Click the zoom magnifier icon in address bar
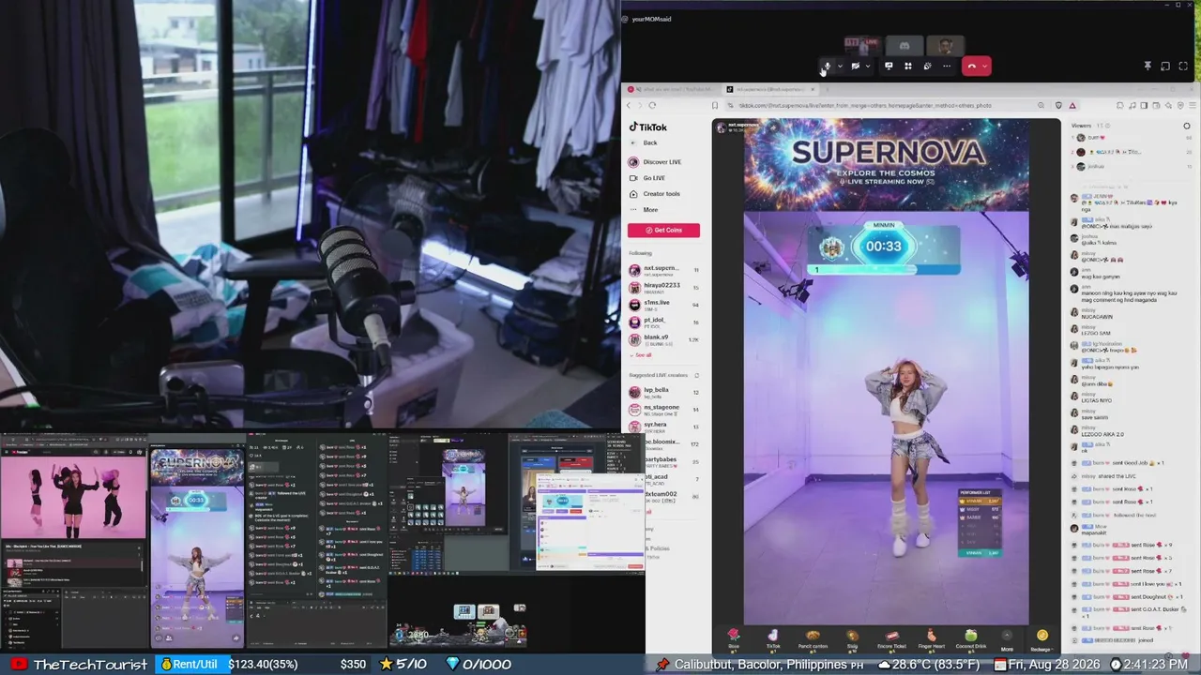This screenshot has height=675, width=1201. [1041, 105]
